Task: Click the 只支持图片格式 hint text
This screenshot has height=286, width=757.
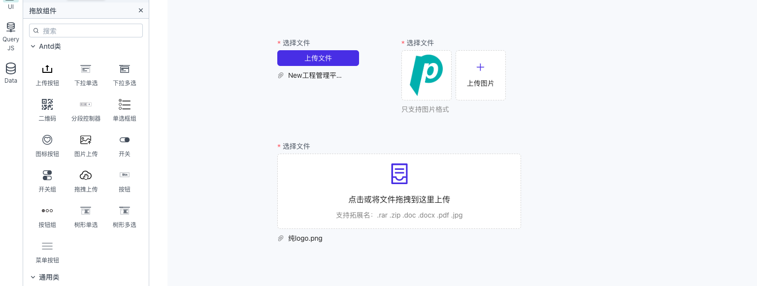Action: (x=425, y=109)
